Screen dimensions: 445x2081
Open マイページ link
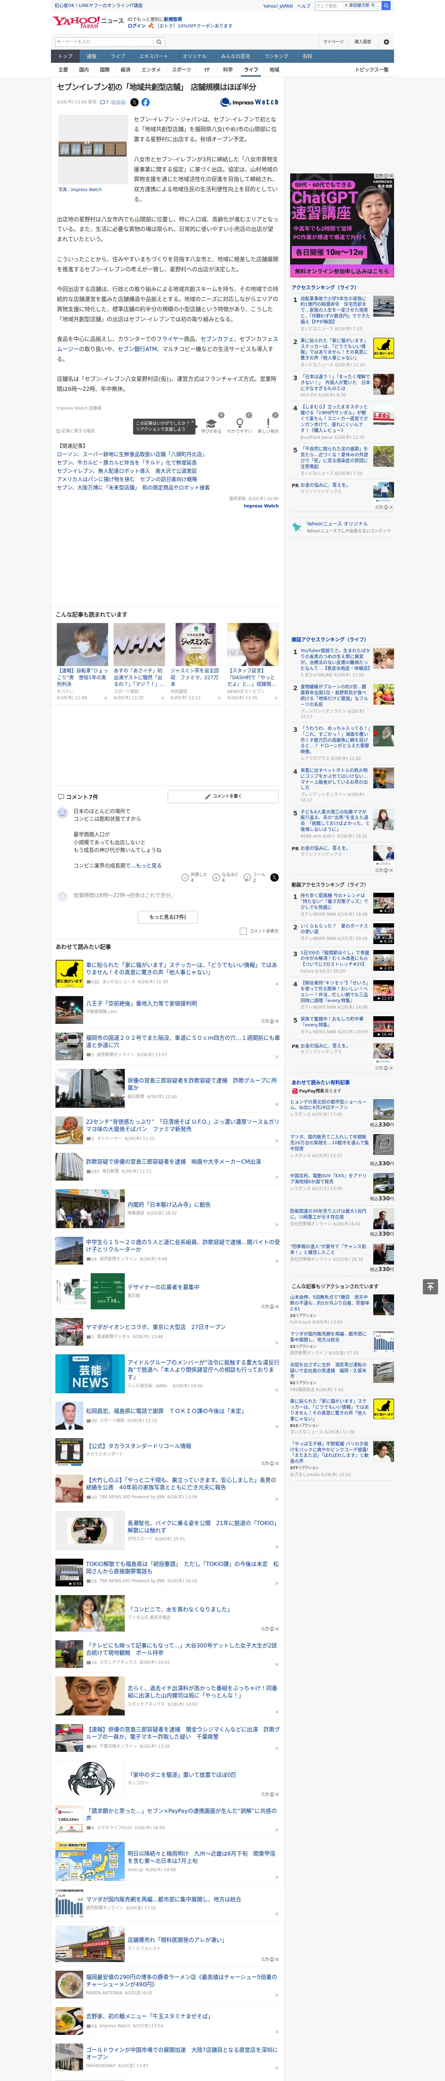(x=333, y=42)
